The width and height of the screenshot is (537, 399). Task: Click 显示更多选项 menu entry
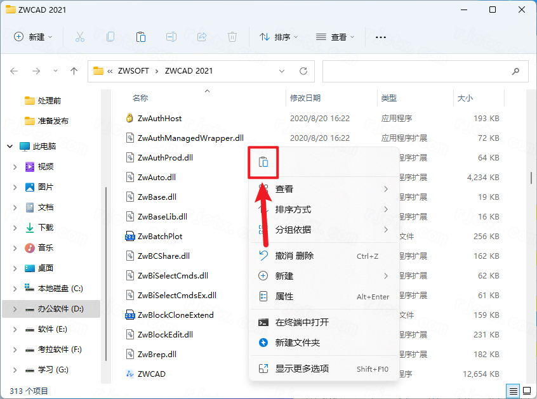(302, 369)
